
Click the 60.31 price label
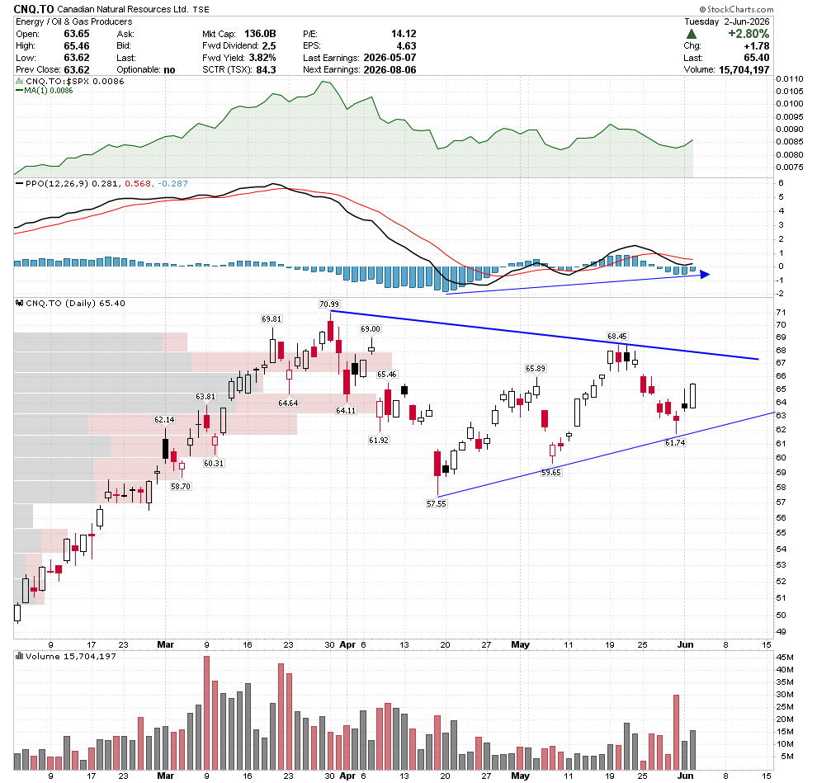pyautogui.click(x=214, y=463)
